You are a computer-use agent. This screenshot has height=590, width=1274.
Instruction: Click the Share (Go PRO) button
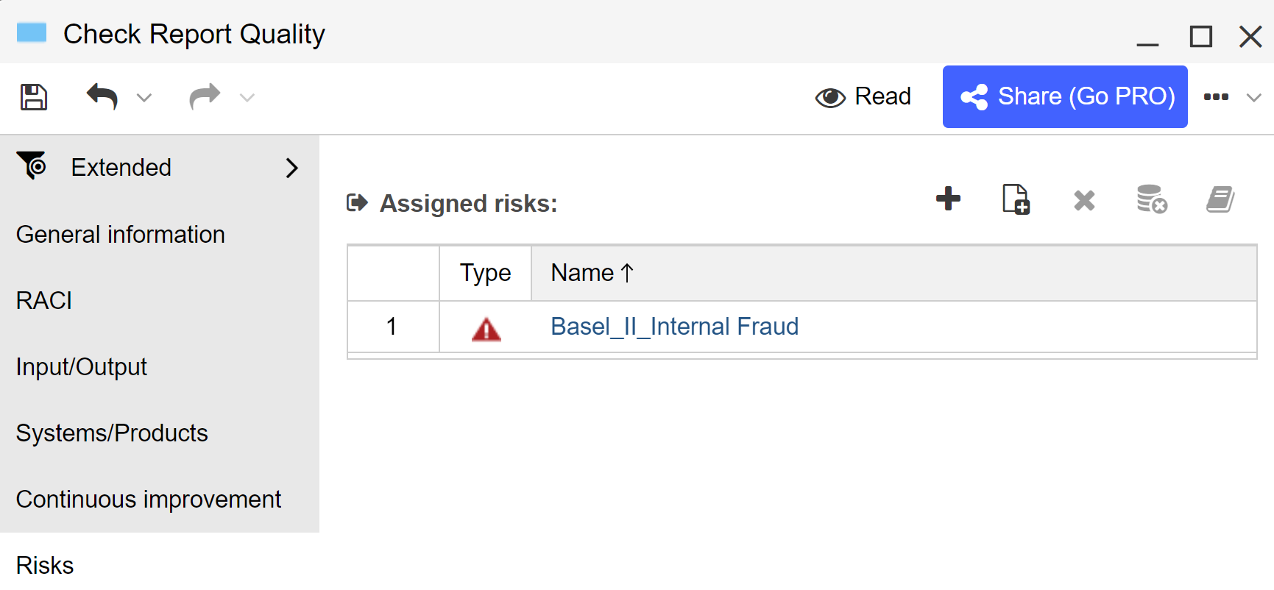point(1065,96)
